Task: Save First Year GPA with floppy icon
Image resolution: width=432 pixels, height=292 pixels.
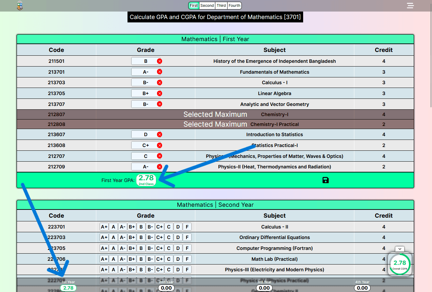Action: coord(326,180)
